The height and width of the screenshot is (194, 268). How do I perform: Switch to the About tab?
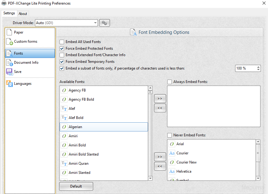coord(23,13)
